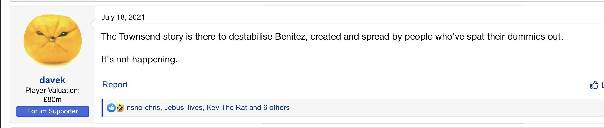
Task: Click the Forum Supporter badge
Action: point(52,111)
